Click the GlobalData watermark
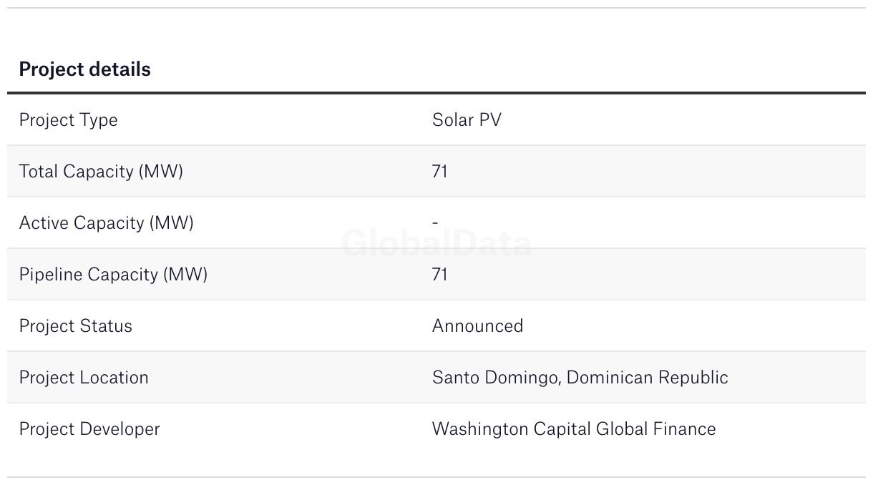Image resolution: width=873 pixels, height=485 pixels. [x=436, y=244]
